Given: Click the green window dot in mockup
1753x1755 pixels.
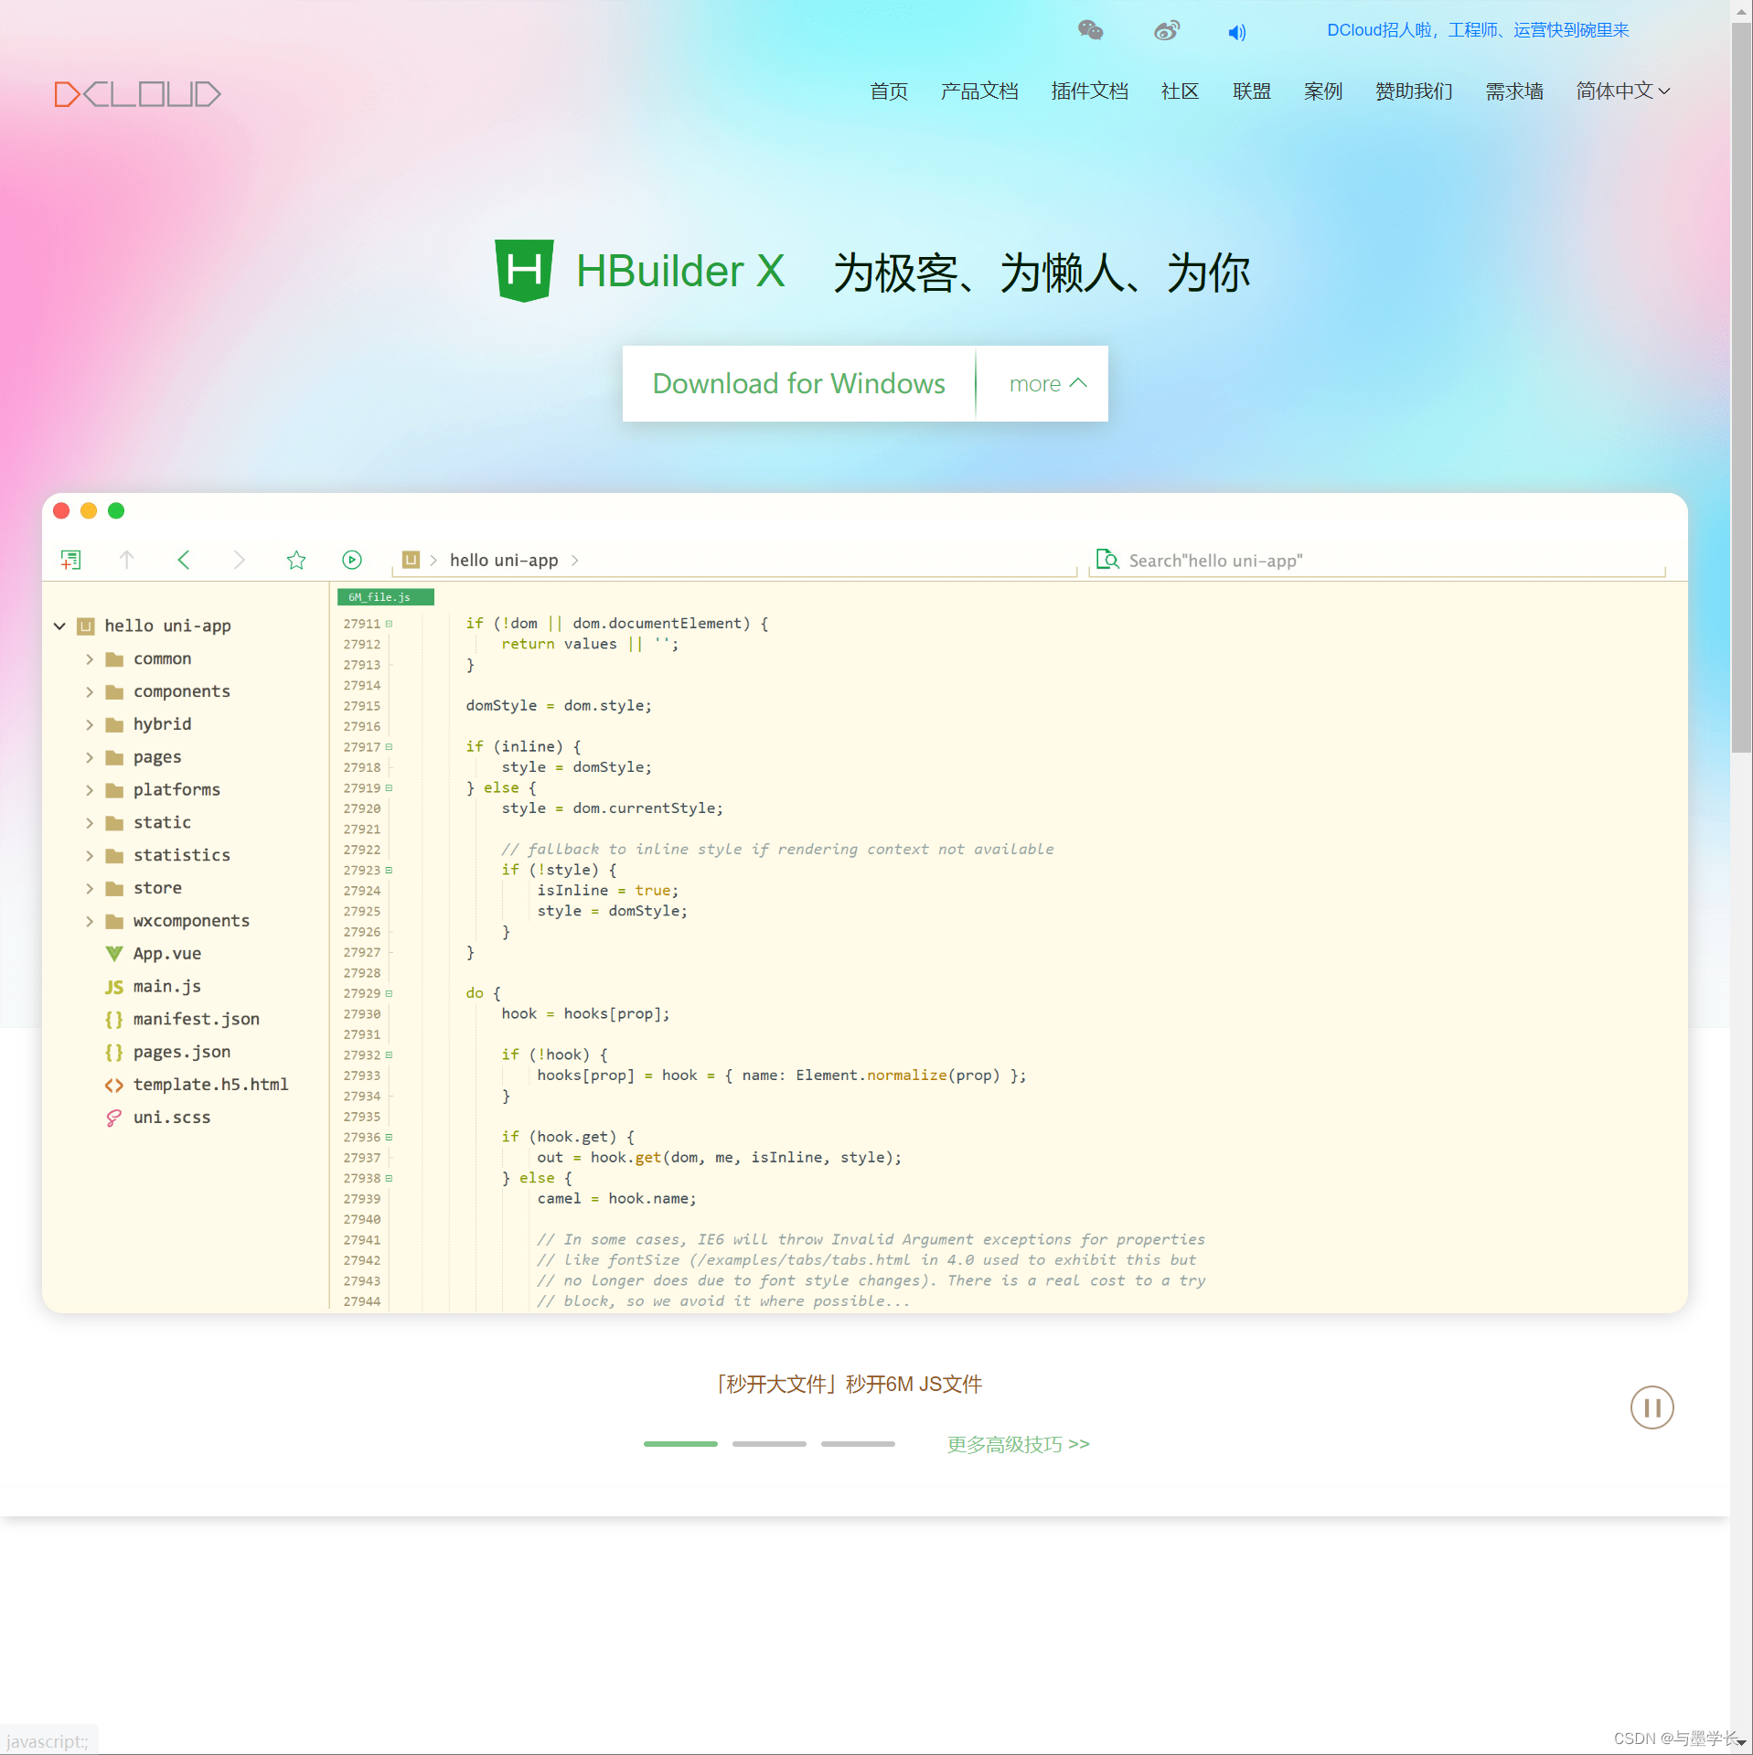Looking at the screenshot, I should (x=116, y=510).
